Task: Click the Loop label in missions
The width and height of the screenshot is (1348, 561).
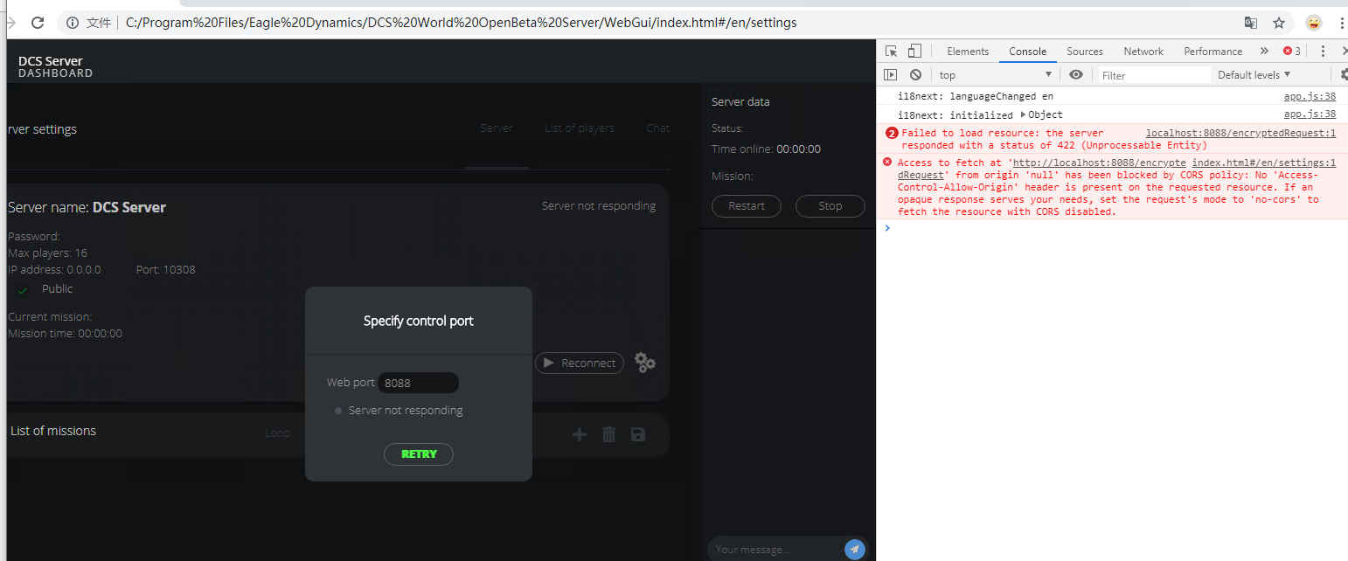Action: tap(277, 433)
